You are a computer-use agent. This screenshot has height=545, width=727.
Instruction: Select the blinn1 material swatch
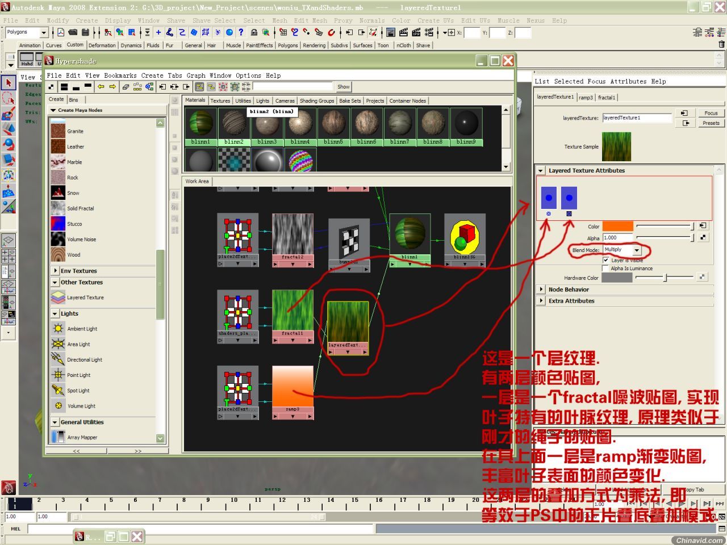(x=200, y=124)
